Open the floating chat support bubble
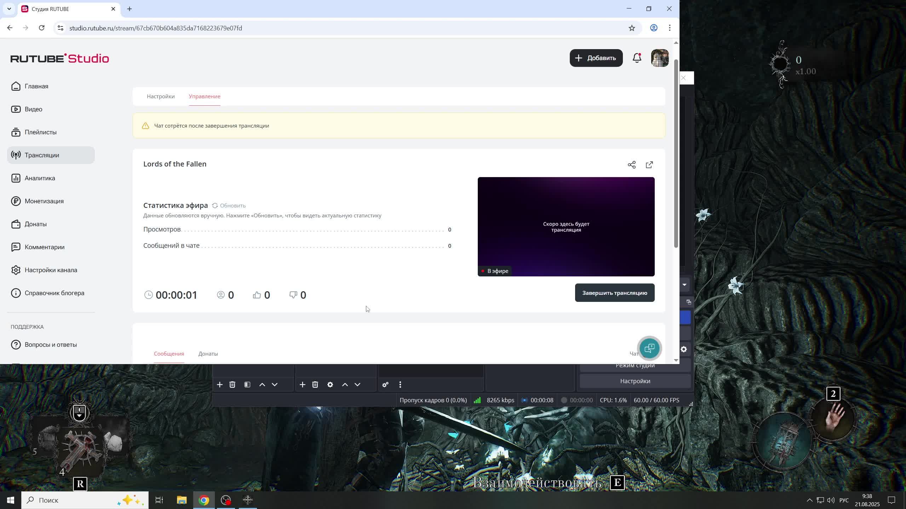 (649, 349)
